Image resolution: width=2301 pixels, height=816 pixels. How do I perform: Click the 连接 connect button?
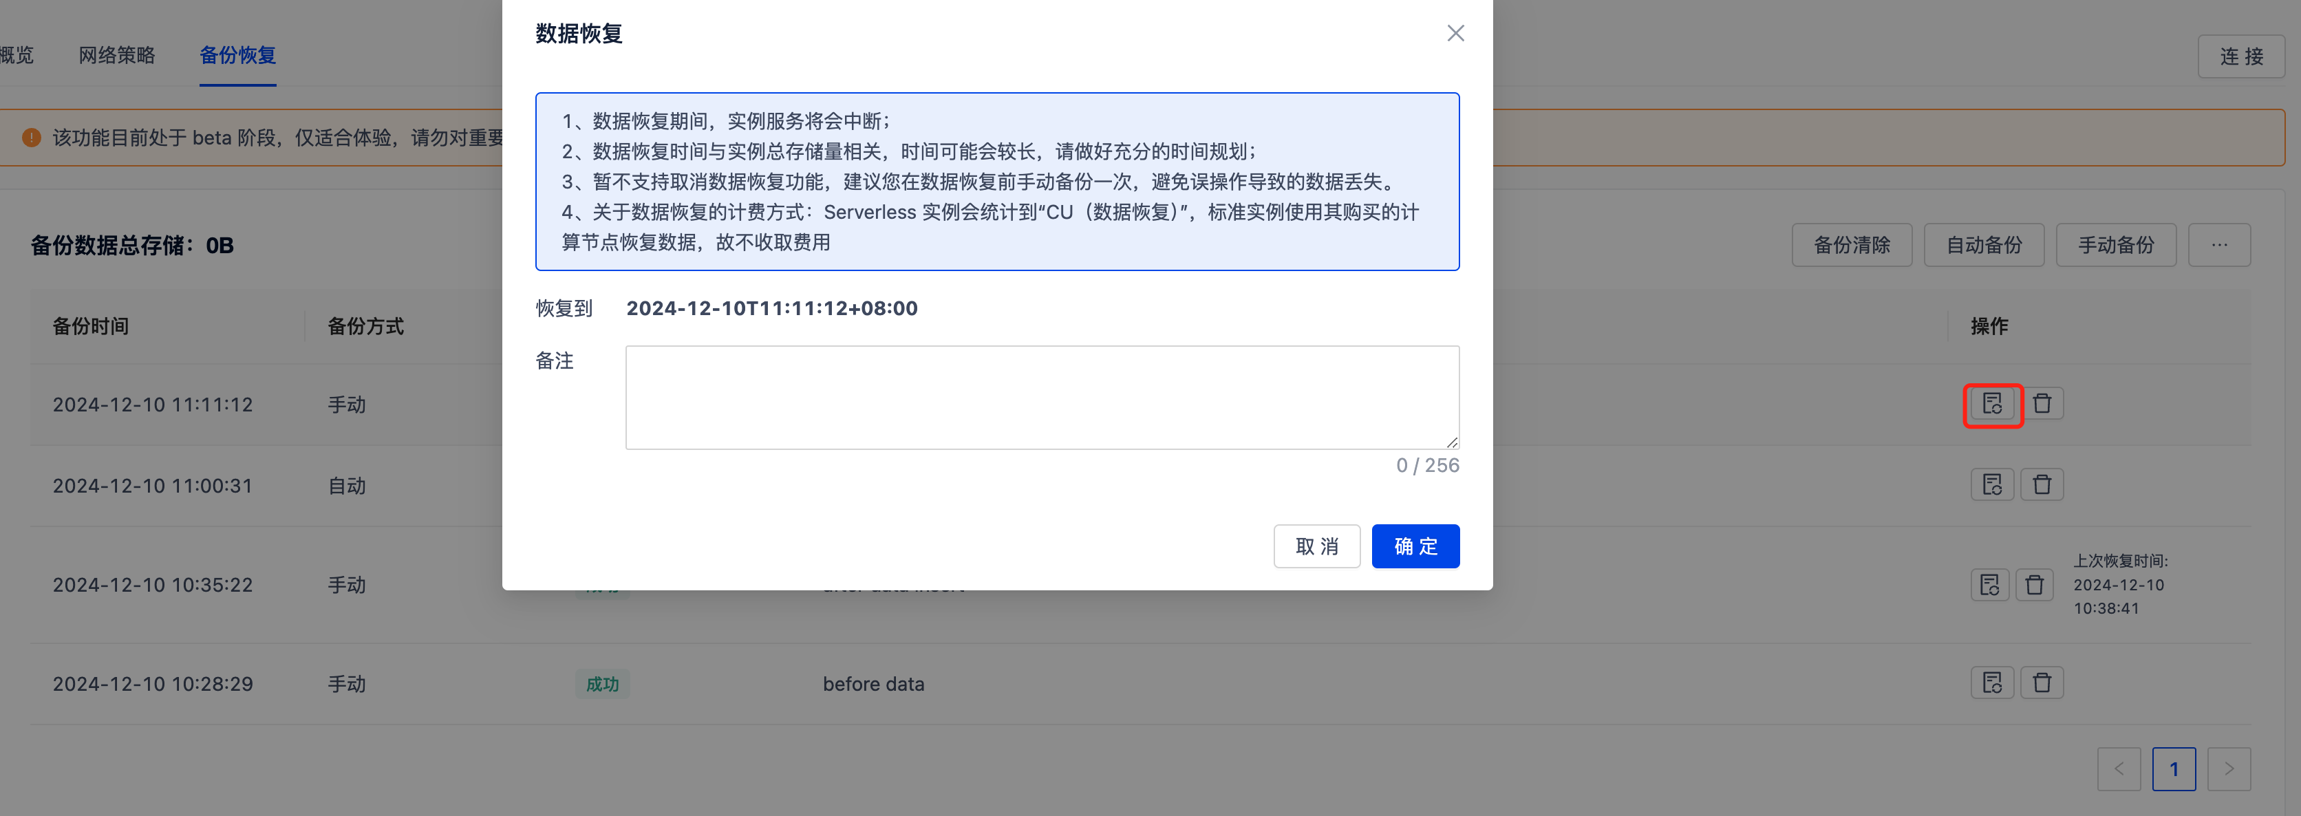point(2240,57)
